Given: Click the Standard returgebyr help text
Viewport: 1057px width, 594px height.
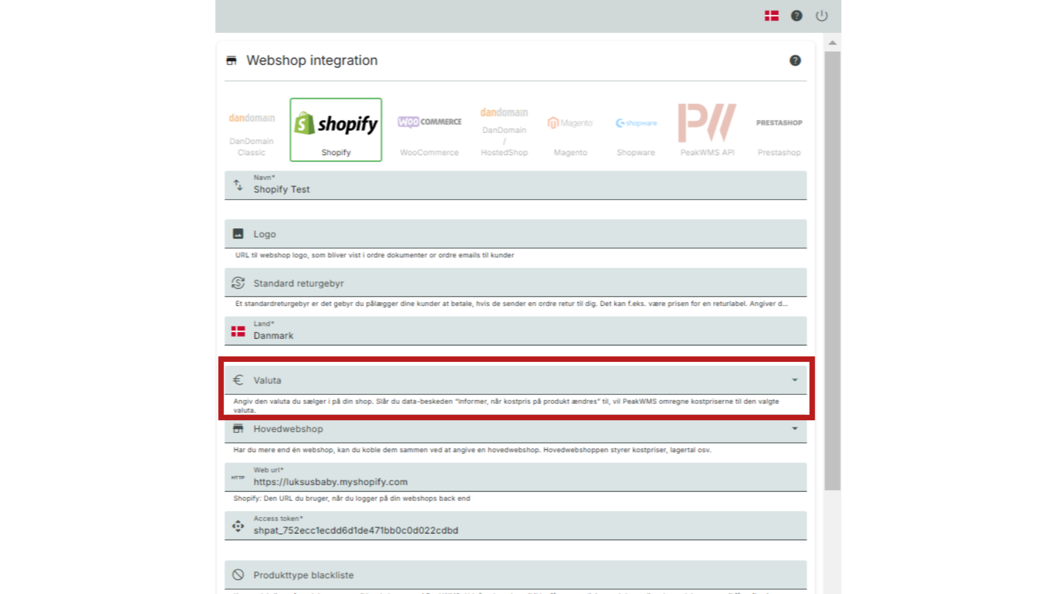Looking at the screenshot, I should 511,304.
